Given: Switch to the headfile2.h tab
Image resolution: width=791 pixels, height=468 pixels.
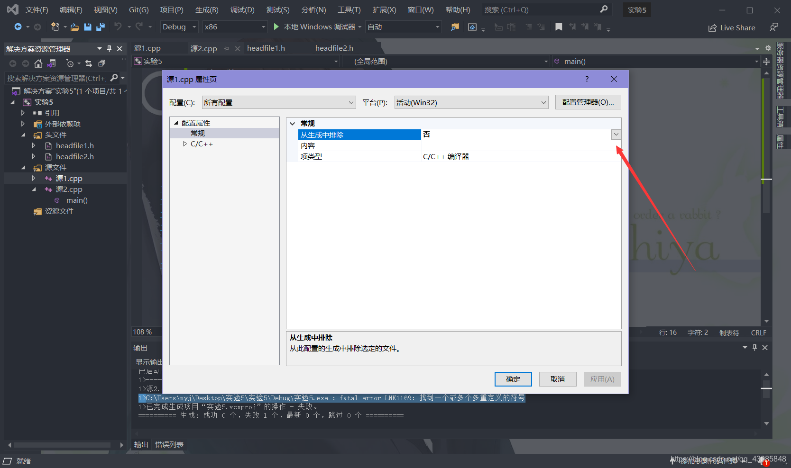Looking at the screenshot, I should (x=334, y=48).
